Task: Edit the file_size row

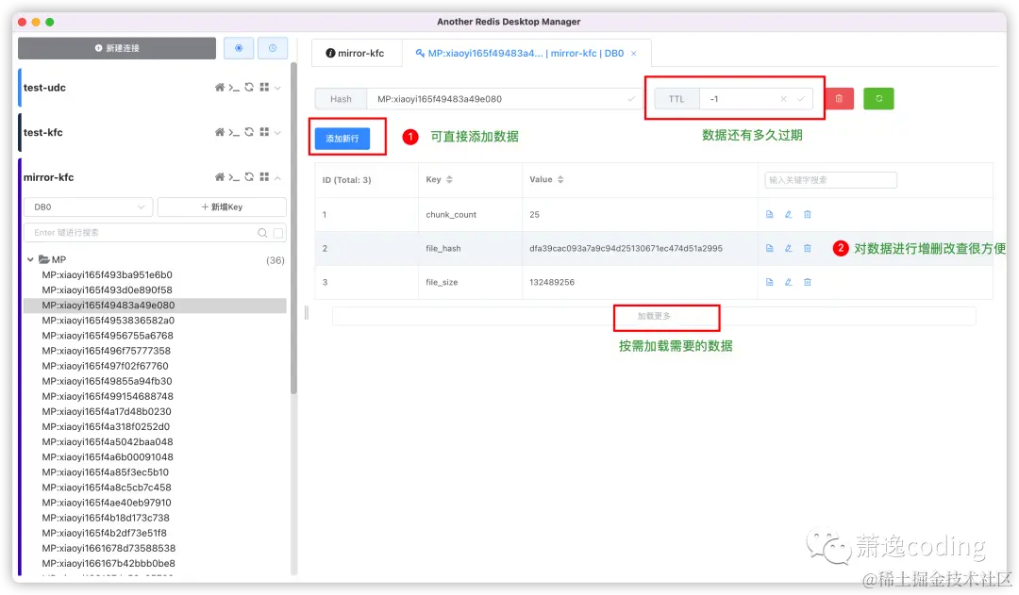Action: tap(788, 282)
